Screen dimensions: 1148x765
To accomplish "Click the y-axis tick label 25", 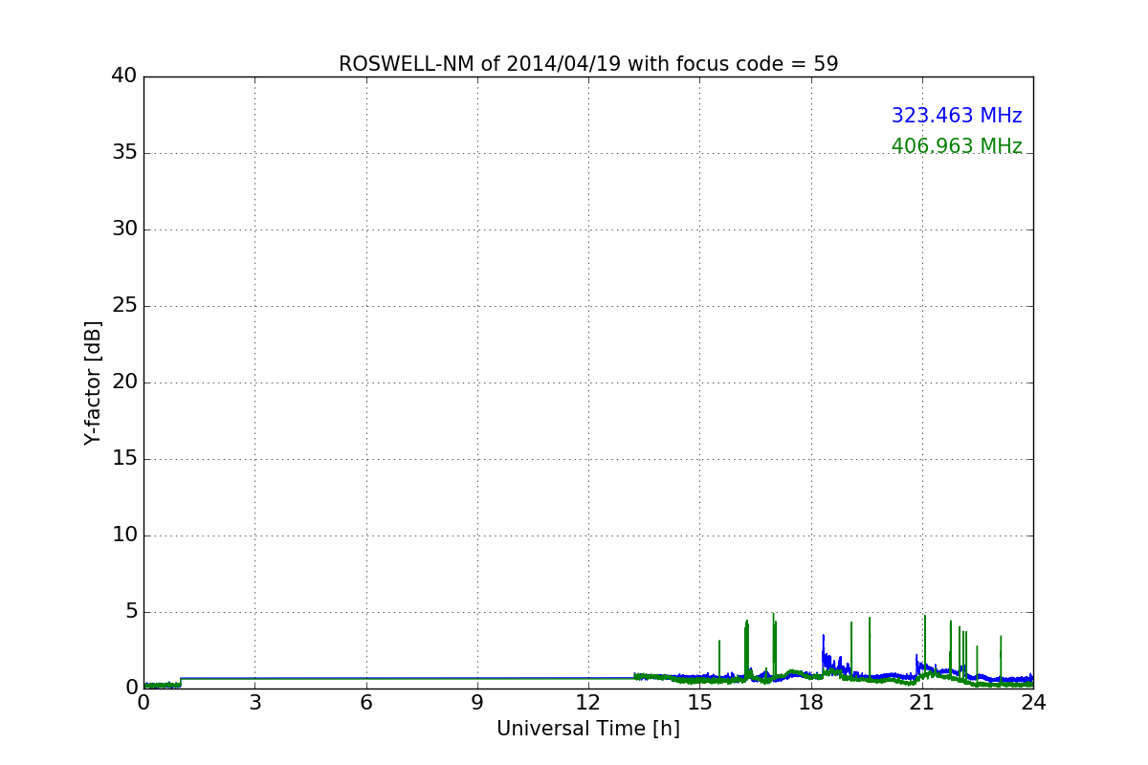I will click(x=124, y=306).
